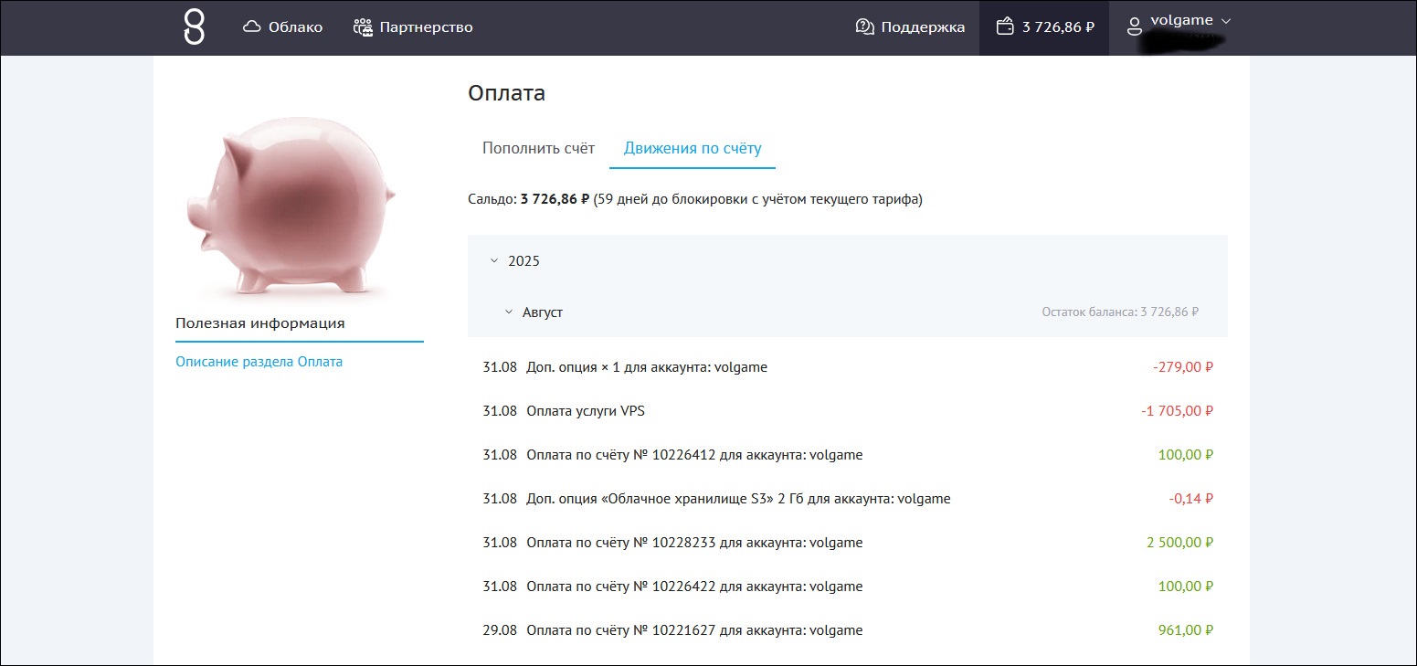
Task: Open the Облако menu
Action: click(x=283, y=27)
